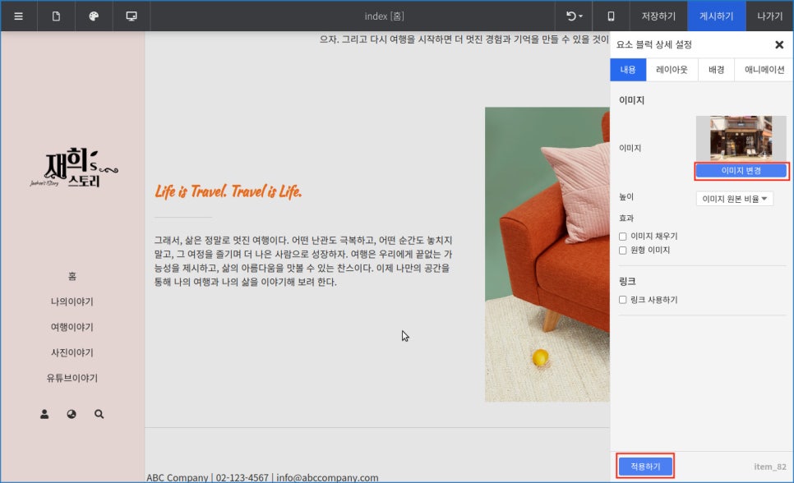The height and width of the screenshot is (483, 794).
Task: Click the 저장하기 save button
Action: pos(658,16)
